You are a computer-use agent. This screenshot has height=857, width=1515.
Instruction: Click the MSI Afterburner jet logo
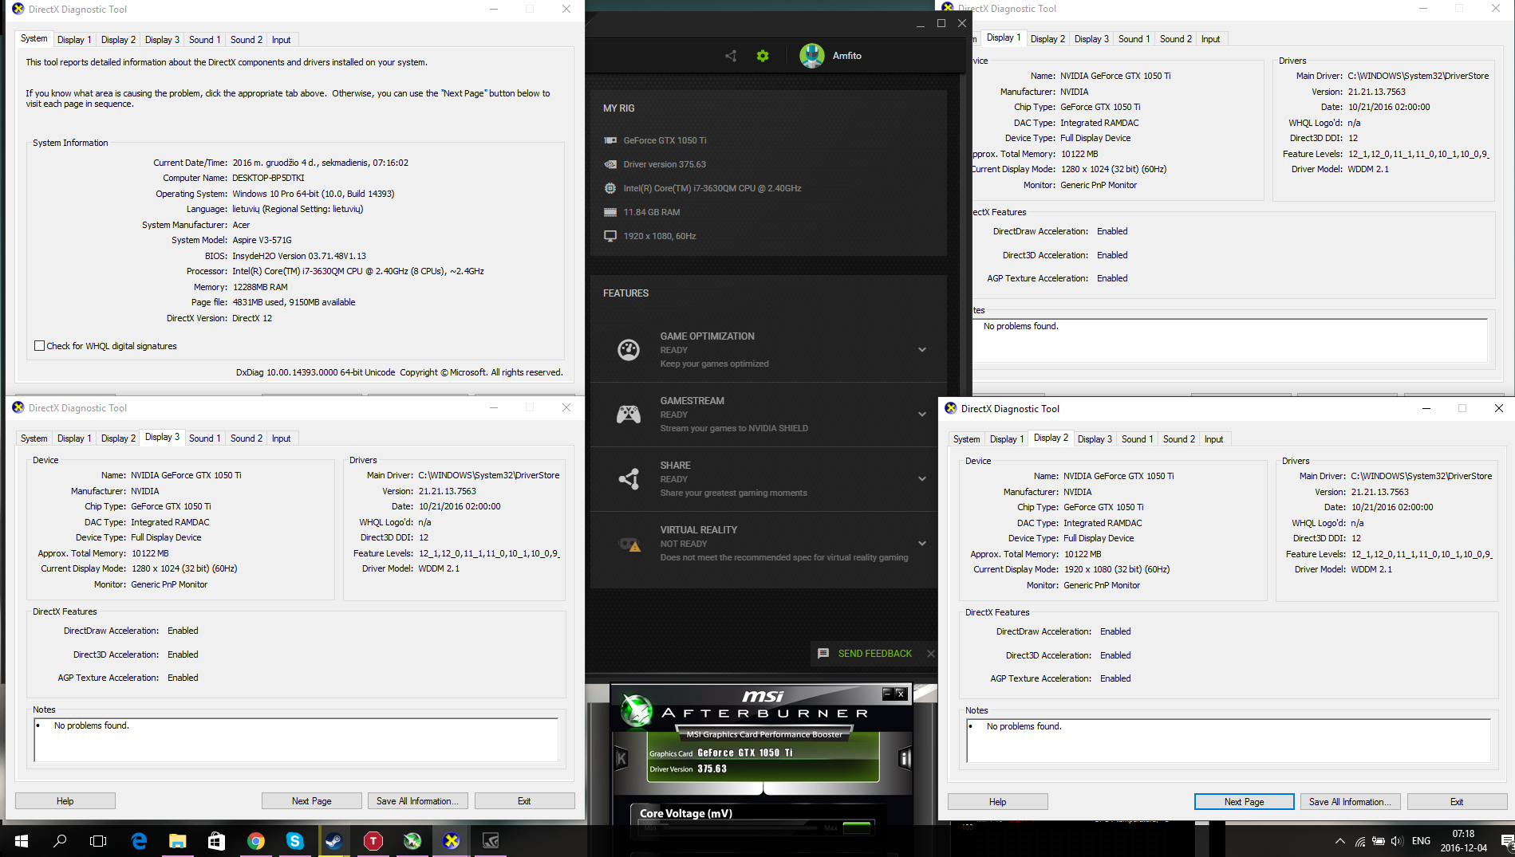tap(637, 710)
